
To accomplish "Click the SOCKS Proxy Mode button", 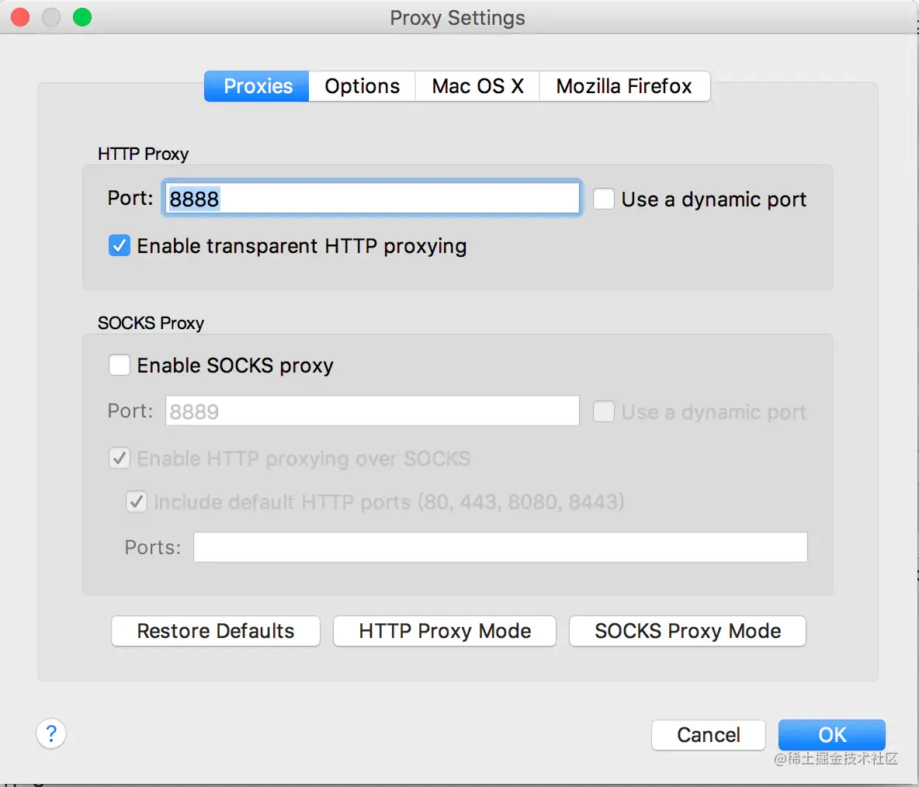I will [x=688, y=631].
